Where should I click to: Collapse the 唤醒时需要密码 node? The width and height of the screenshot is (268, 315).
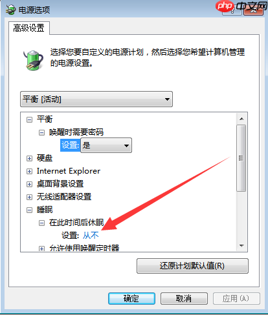point(41,132)
